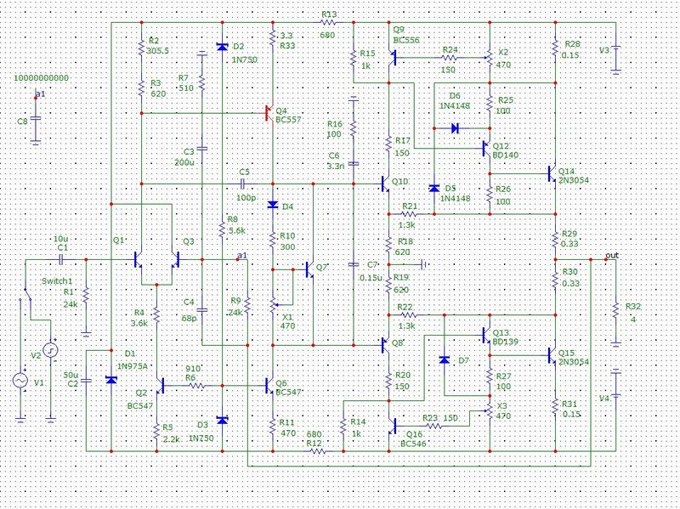Click the 'R33' label under 3.3
This screenshot has width=680, height=509.
coord(287,46)
